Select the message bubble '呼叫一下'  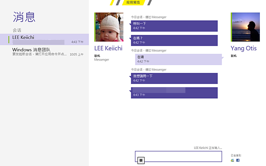point(174,26)
